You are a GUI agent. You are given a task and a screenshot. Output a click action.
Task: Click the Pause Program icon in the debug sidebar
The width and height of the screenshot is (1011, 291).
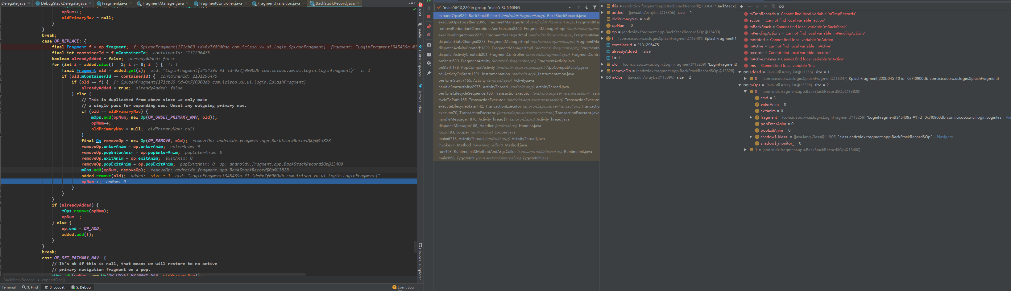click(429, 8)
